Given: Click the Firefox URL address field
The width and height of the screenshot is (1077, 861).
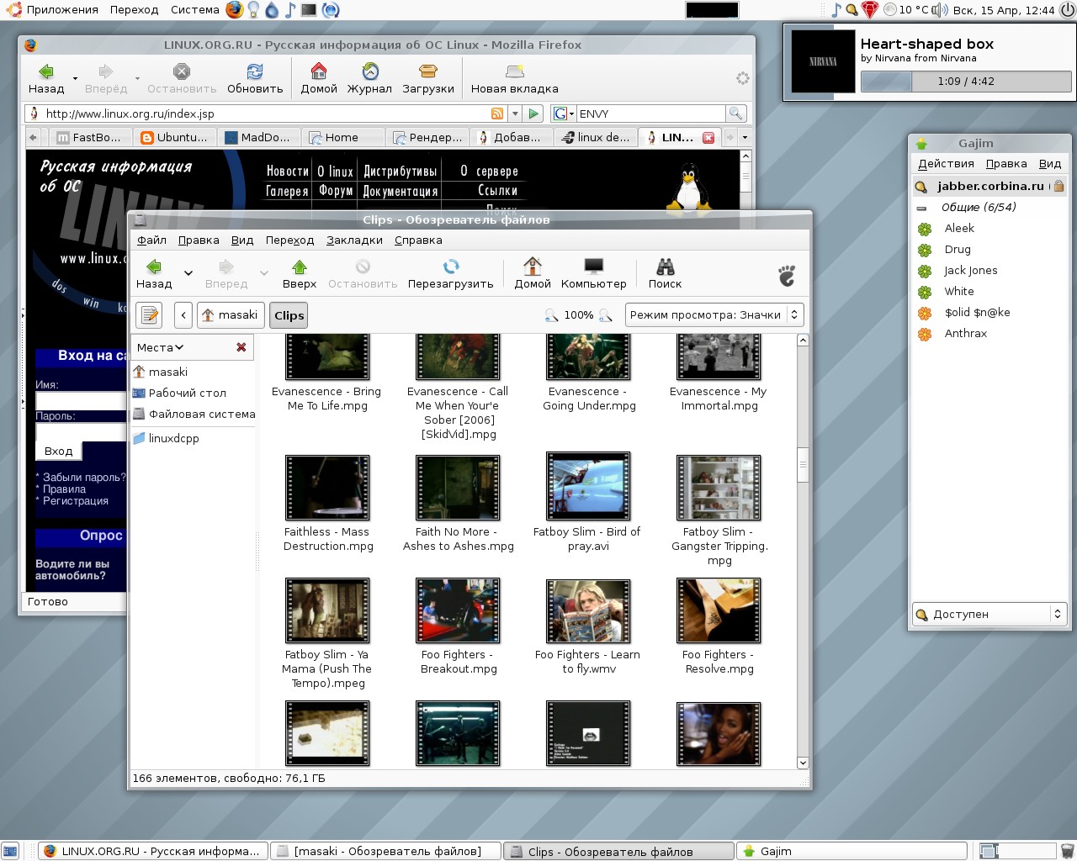Looking at the screenshot, I should point(265,114).
